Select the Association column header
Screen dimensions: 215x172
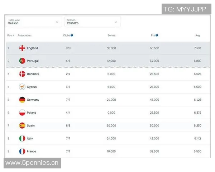click(25, 35)
